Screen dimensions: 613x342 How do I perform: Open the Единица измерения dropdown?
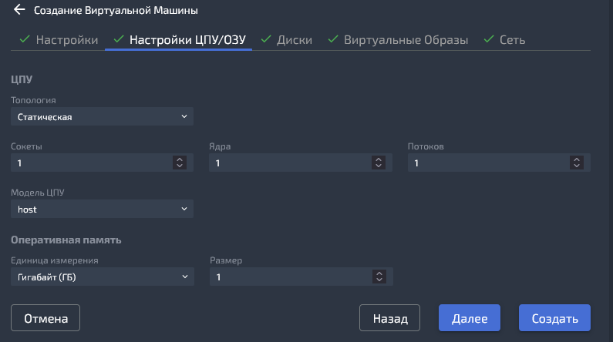point(102,277)
